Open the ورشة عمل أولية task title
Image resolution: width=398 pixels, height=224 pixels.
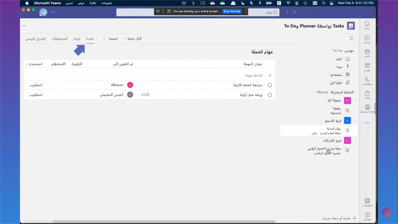(x=251, y=95)
